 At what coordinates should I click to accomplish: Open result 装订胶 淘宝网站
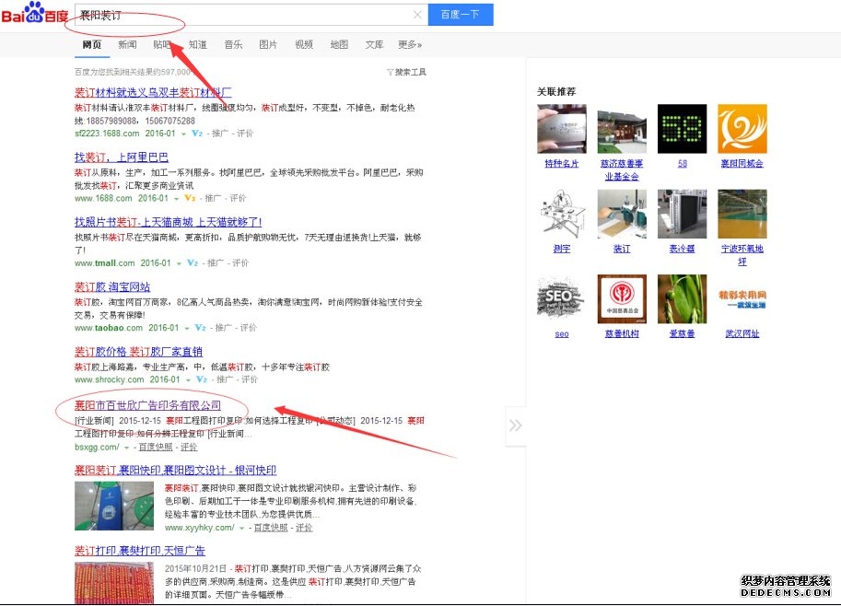click(x=112, y=287)
